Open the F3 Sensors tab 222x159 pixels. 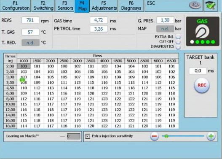(65, 5)
